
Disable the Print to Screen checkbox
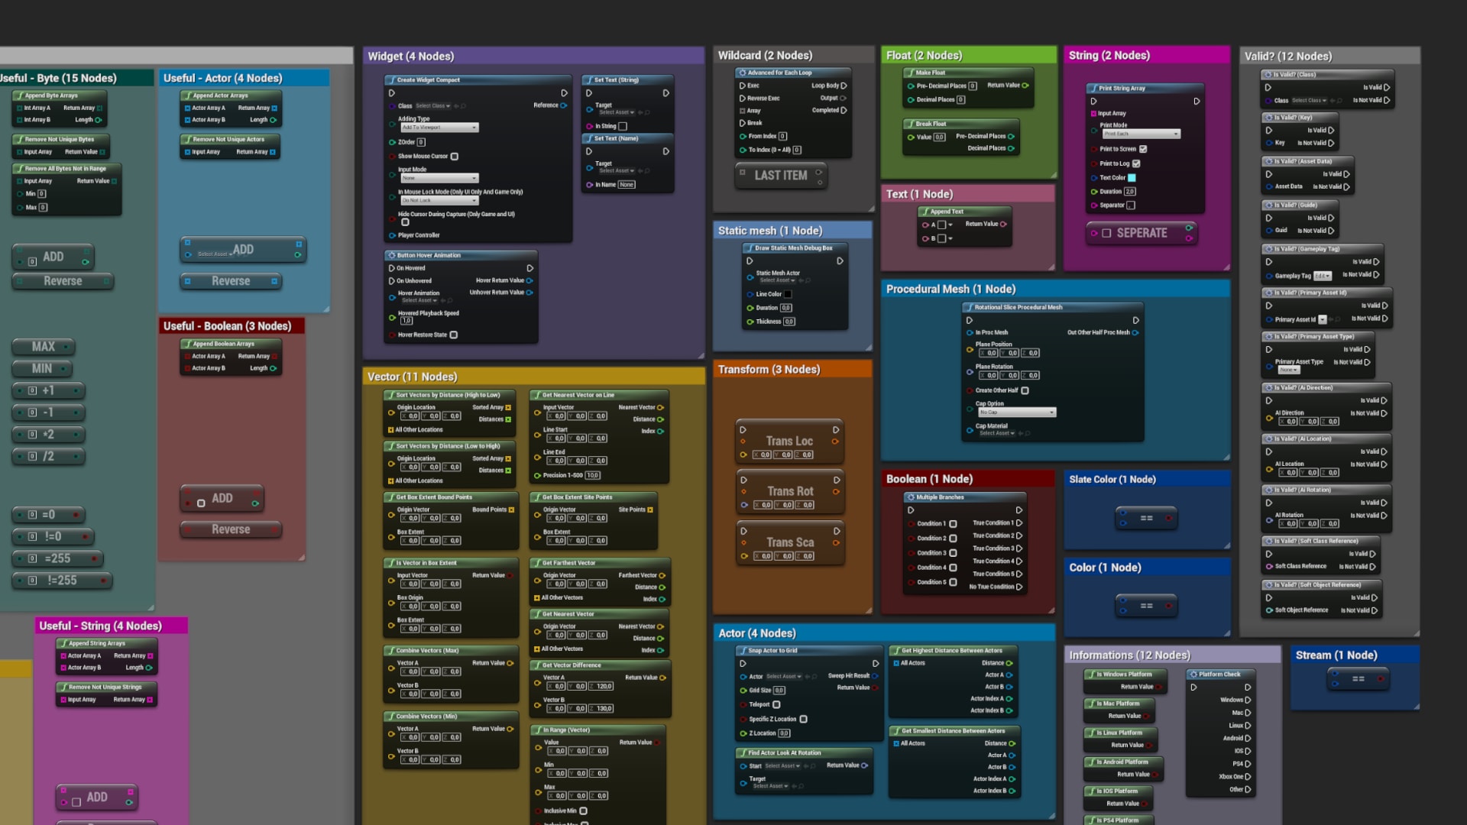click(1144, 149)
